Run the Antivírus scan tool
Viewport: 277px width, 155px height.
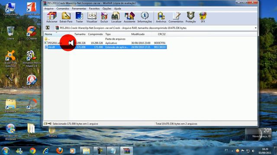pos(161,17)
